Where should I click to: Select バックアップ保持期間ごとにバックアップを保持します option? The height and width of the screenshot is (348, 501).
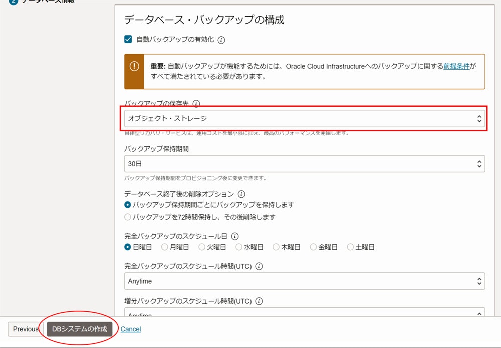pos(127,205)
